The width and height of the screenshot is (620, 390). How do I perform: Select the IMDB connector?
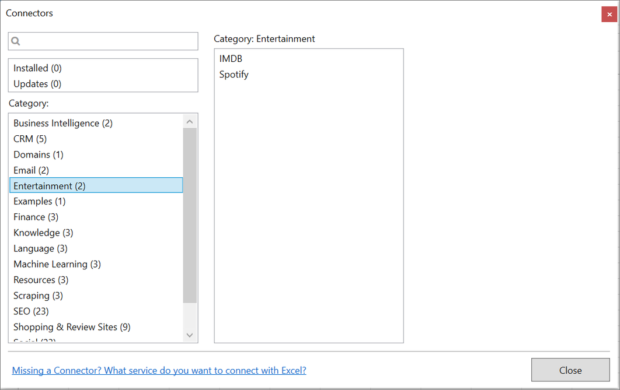pyautogui.click(x=231, y=59)
